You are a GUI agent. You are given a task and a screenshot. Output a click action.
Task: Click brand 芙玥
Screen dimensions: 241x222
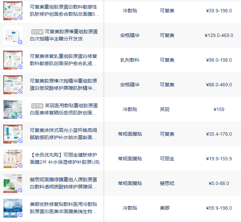click(165, 109)
